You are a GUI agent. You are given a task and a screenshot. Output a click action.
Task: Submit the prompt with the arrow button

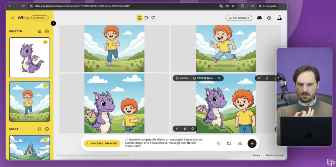[x=252, y=143]
